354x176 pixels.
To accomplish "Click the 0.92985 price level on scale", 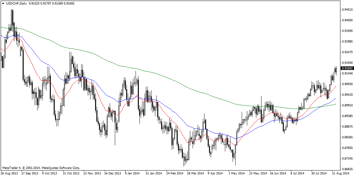I will click(348, 42).
